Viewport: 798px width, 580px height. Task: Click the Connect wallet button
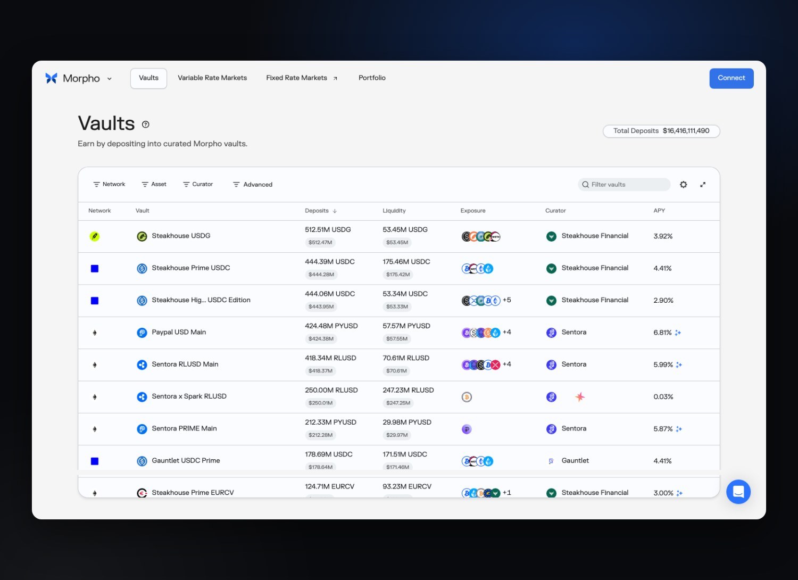(731, 78)
